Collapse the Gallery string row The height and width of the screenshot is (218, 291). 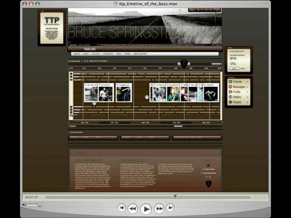pos(71,80)
